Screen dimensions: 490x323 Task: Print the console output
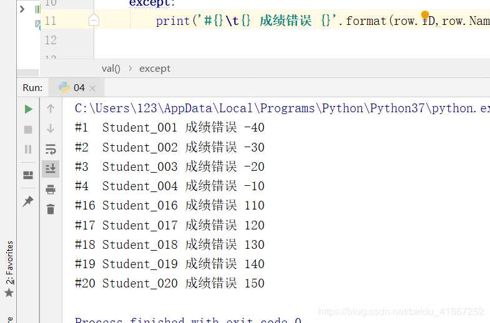[51, 189]
